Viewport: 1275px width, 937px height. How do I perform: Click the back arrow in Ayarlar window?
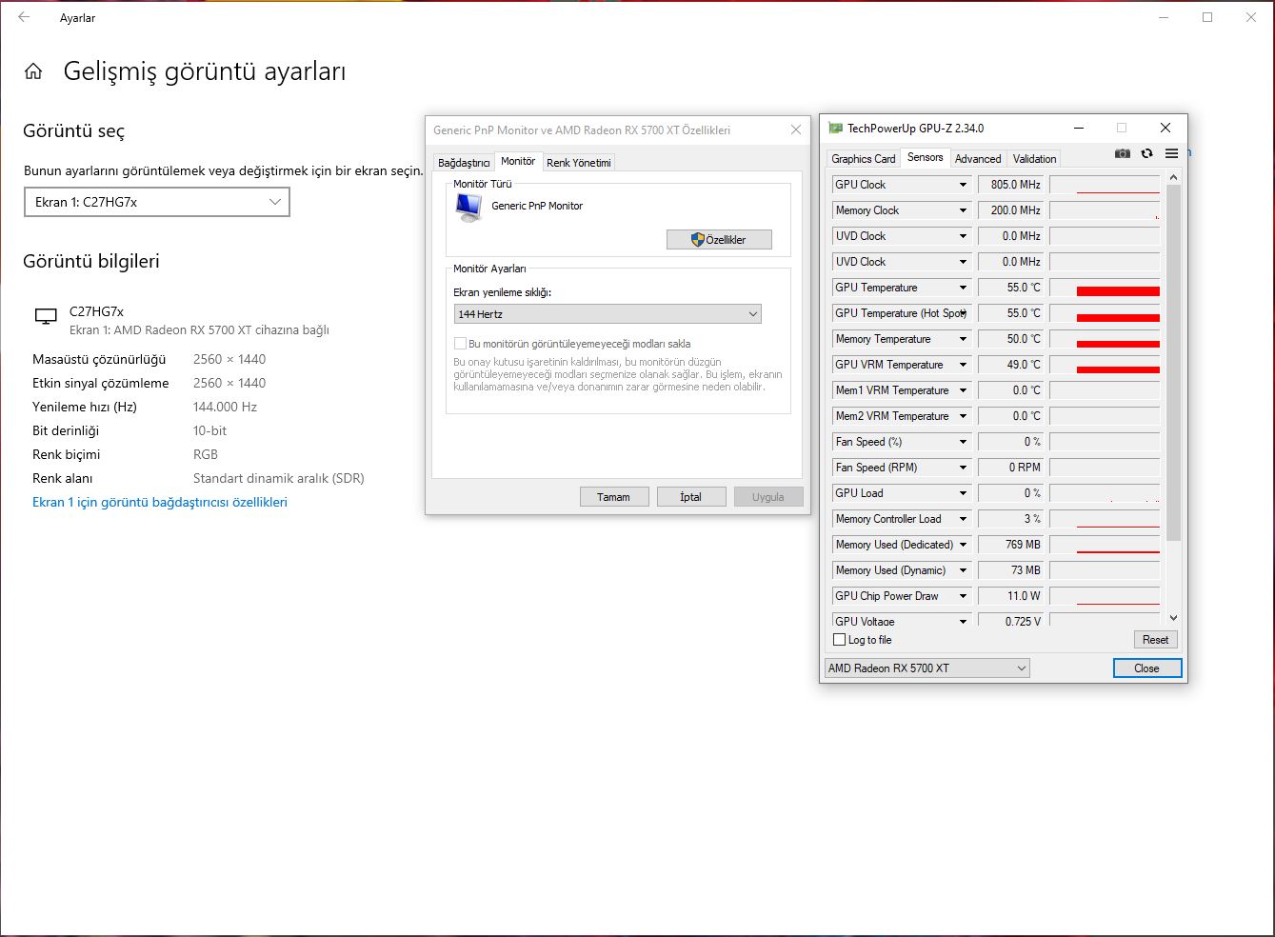24,17
